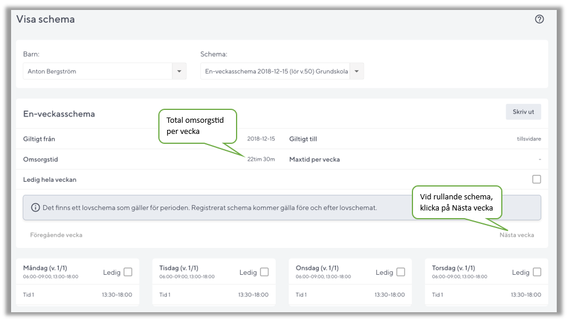The width and height of the screenshot is (569, 321).
Task: Click Måndag's Tid 1 time 13:30-18:00
Action: (x=117, y=295)
